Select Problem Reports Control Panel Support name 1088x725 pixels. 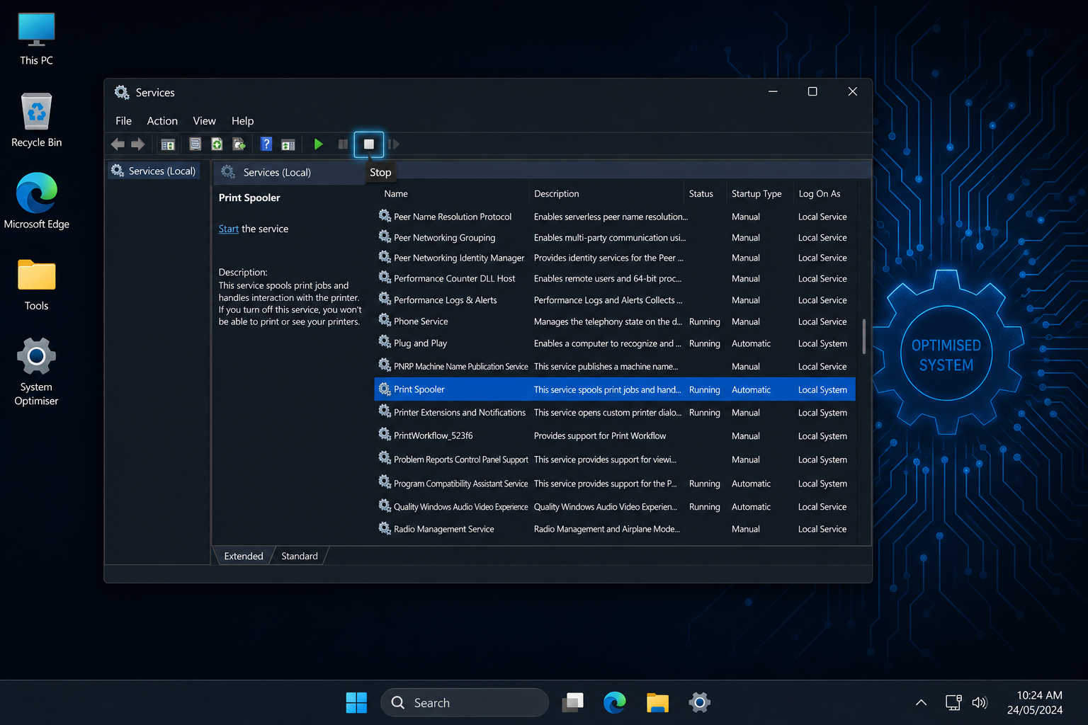click(x=461, y=460)
